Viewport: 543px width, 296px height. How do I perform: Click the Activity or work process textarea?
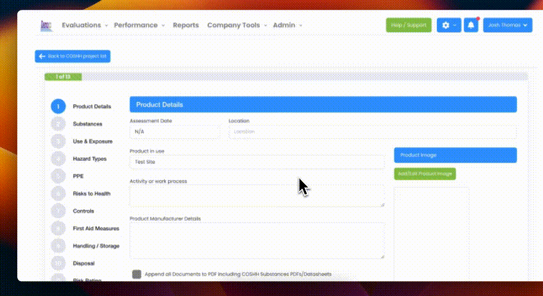coord(257,196)
